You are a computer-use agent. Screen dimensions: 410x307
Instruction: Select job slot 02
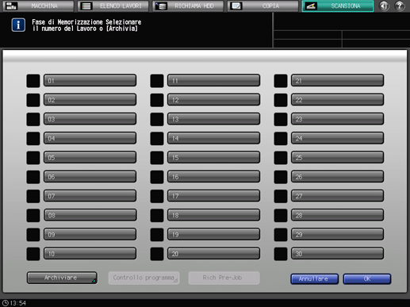pyautogui.click(x=90, y=100)
